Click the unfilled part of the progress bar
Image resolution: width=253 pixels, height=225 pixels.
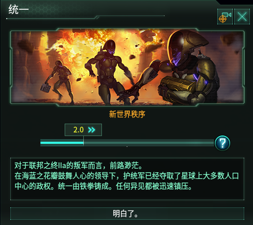148,143
